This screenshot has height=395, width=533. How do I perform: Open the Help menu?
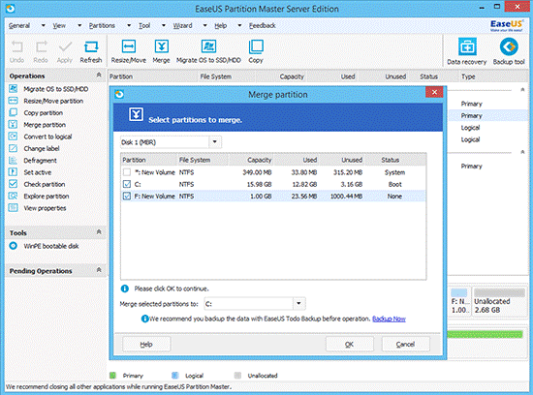click(220, 25)
